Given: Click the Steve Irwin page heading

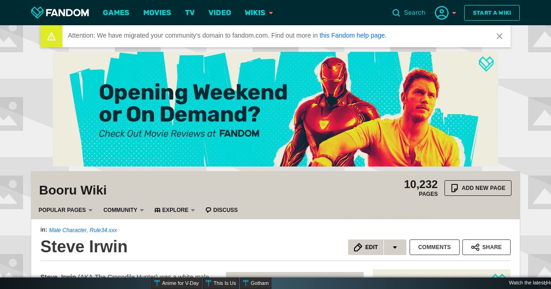Looking at the screenshot, I should 84,247.
